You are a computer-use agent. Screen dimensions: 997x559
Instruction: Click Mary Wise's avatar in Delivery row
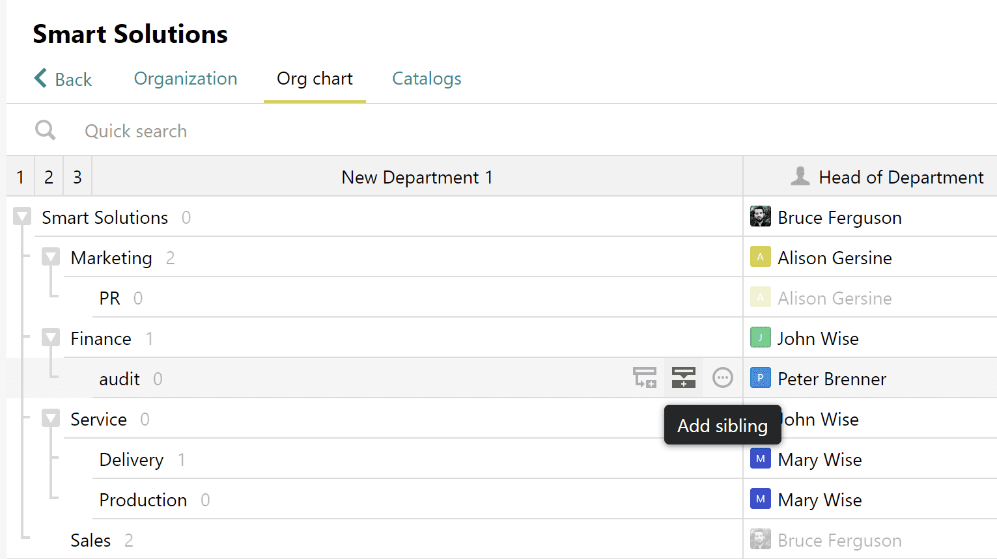(760, 459)
